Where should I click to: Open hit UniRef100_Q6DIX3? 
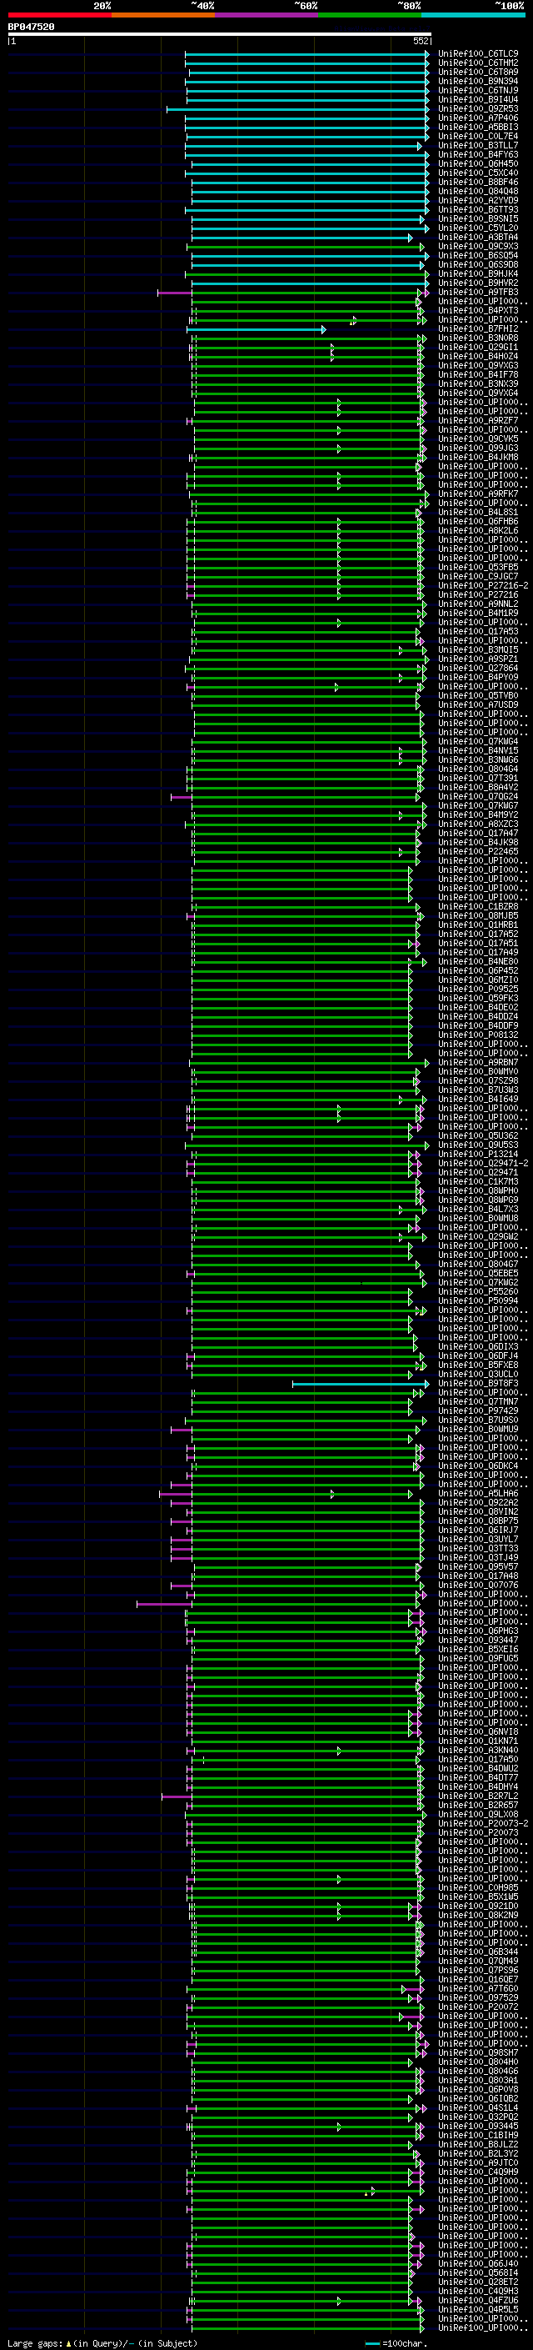tap(478, 1346)
